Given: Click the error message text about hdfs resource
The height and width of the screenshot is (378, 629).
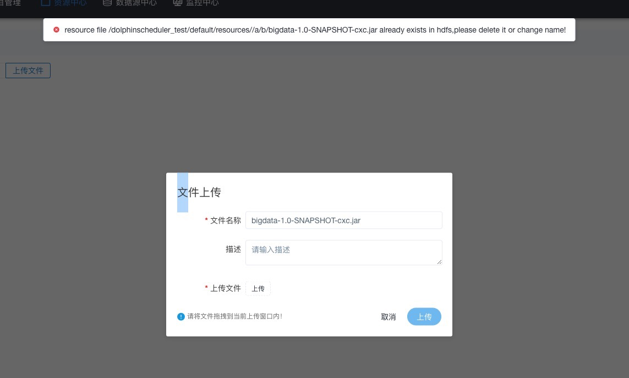Looking at the screenshot, I should [315, 30].
